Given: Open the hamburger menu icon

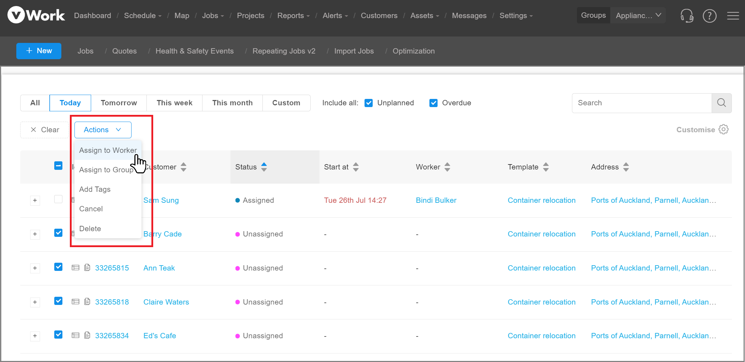Looking at the screenshot, I should pos(733,16).
